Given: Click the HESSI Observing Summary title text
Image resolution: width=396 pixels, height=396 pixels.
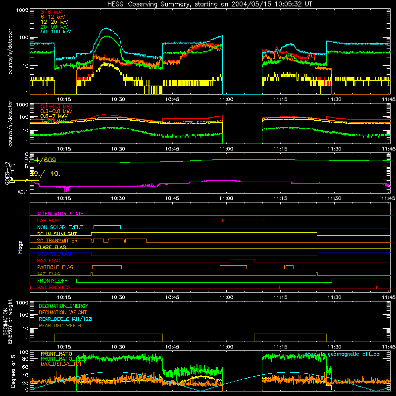Looking at the screenshot, I should pos(209,4).
